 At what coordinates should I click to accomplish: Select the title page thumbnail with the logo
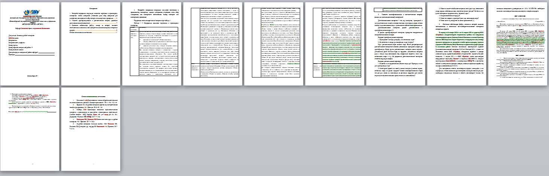click(30, 44)
